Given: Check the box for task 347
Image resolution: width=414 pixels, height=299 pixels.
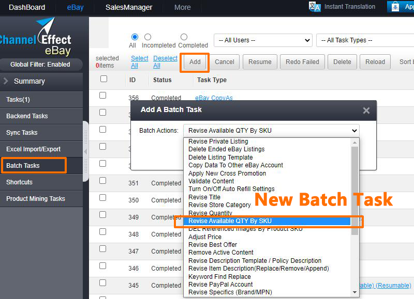Looking at the screenshot, I should click(x=102, y=249).
